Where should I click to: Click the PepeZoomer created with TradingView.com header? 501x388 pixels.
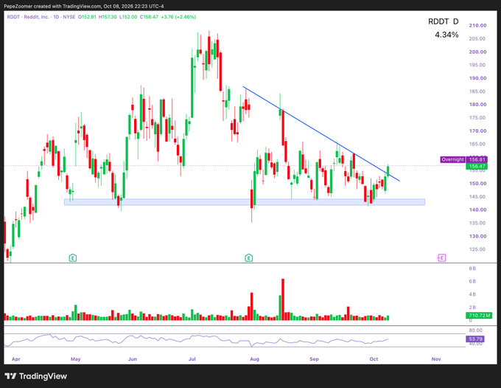(x=84, y=6)
